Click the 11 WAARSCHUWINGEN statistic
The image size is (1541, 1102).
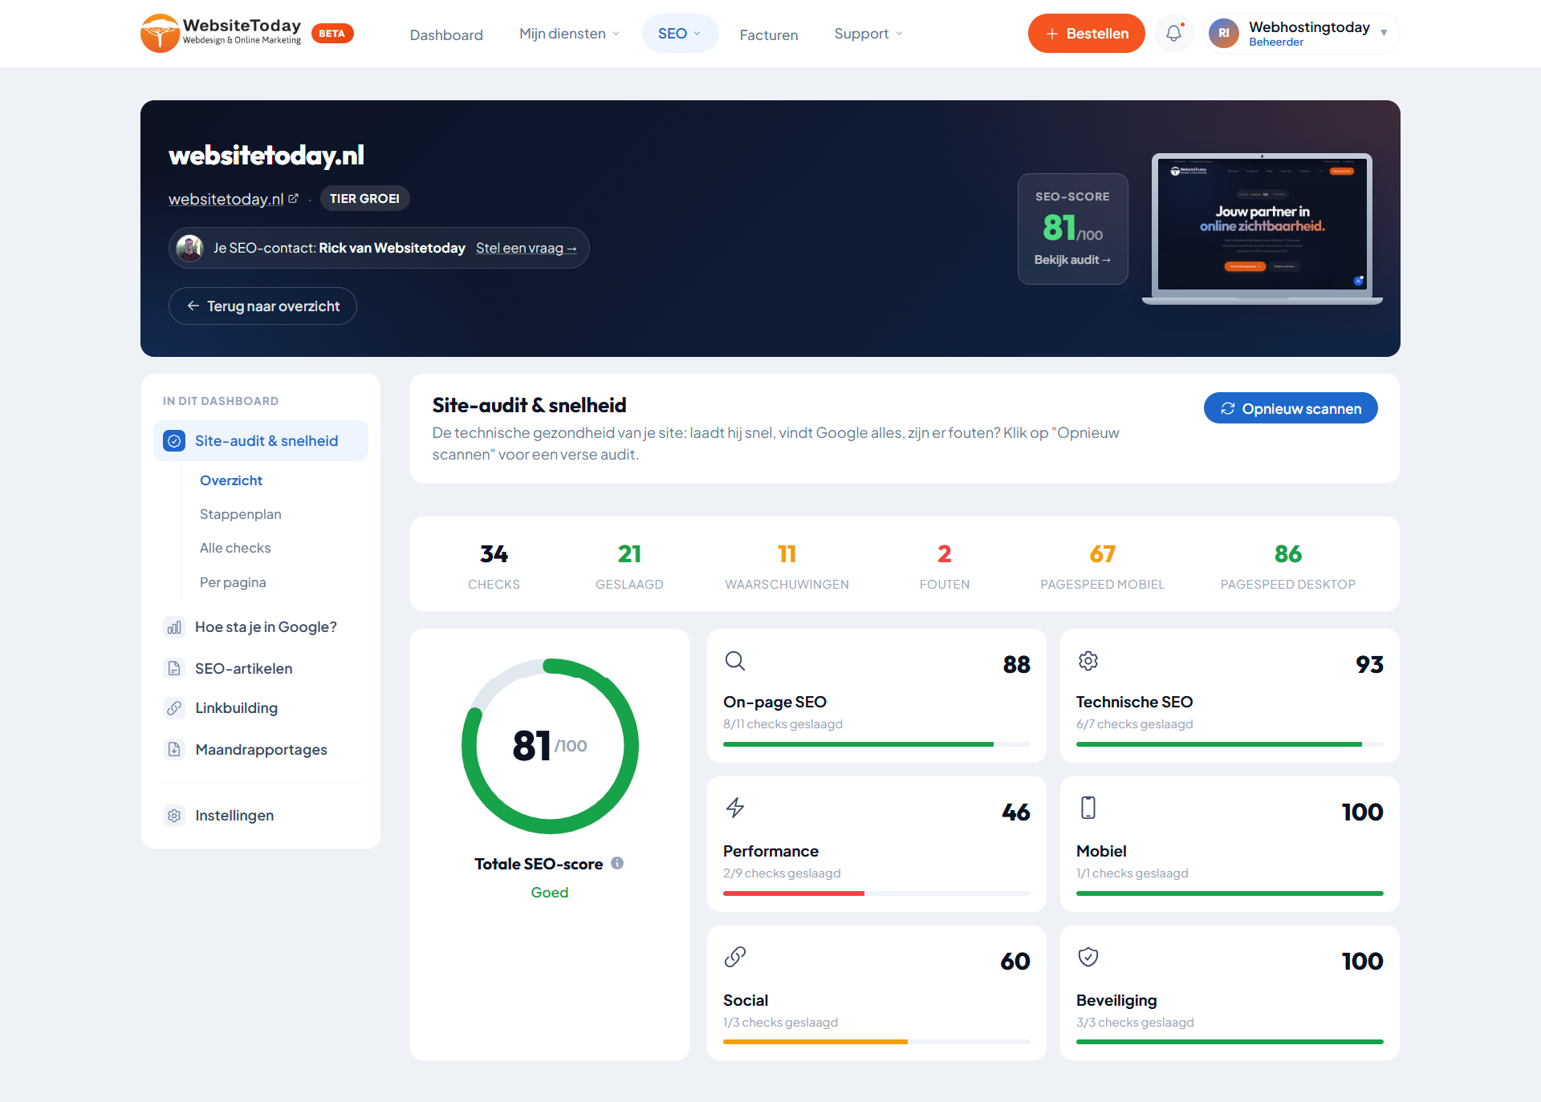coord(787,565)
